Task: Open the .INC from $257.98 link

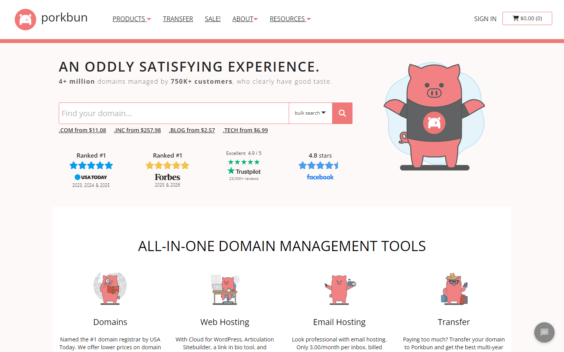Action: tap(137, 130)
